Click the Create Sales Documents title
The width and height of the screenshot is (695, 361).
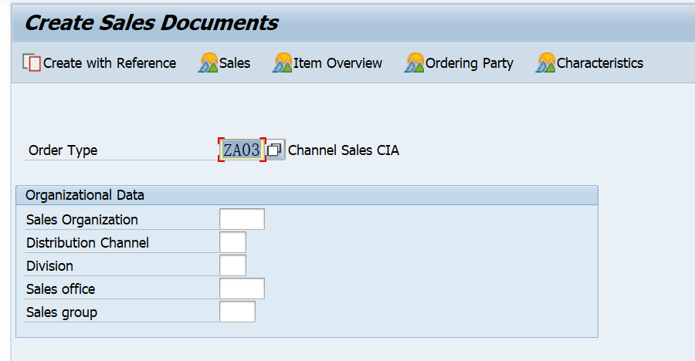151,23
